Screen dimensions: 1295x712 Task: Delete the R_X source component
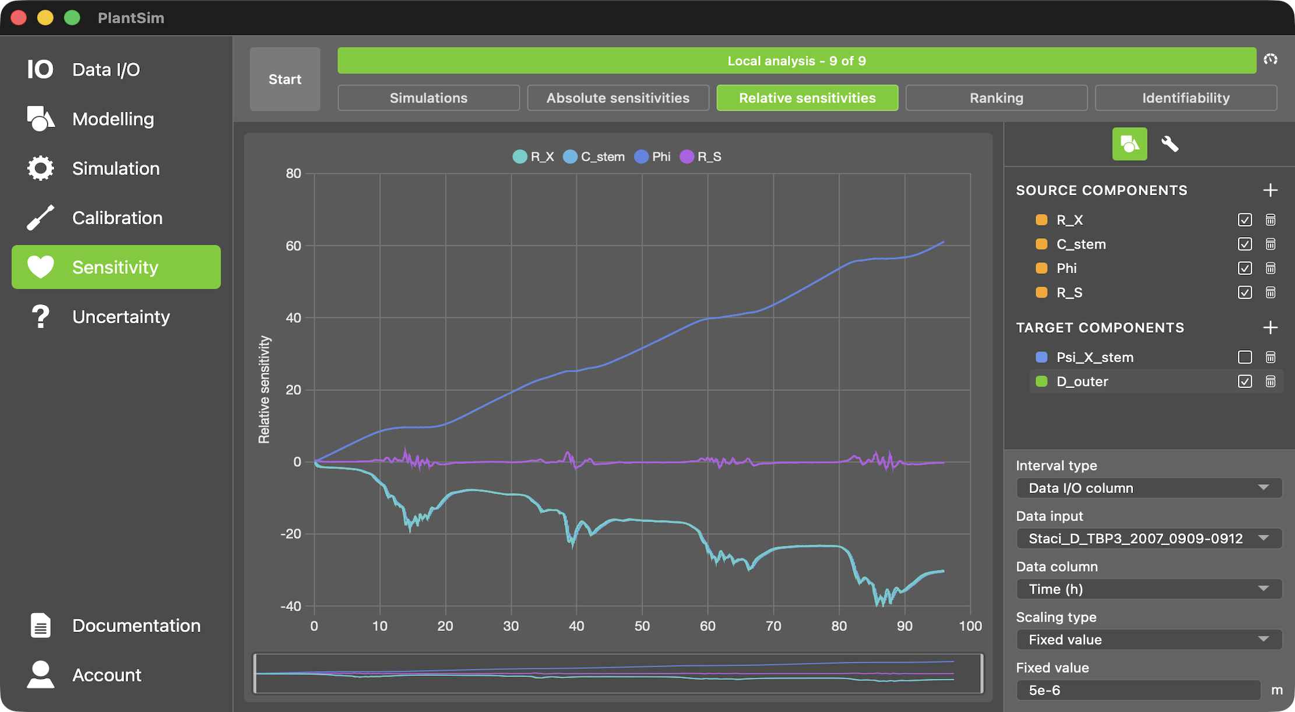coord(1271,220)
